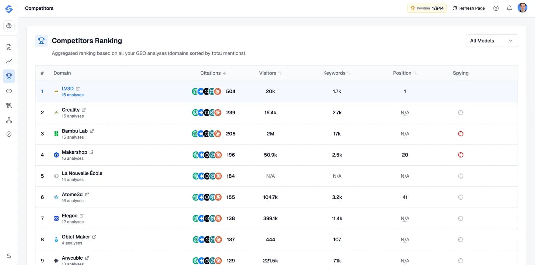Image resolution: width=535 pixels, height=265 pixels.
Task: Open the All Models dropdown
Action: pyautogui.click(x=492, y=41)
